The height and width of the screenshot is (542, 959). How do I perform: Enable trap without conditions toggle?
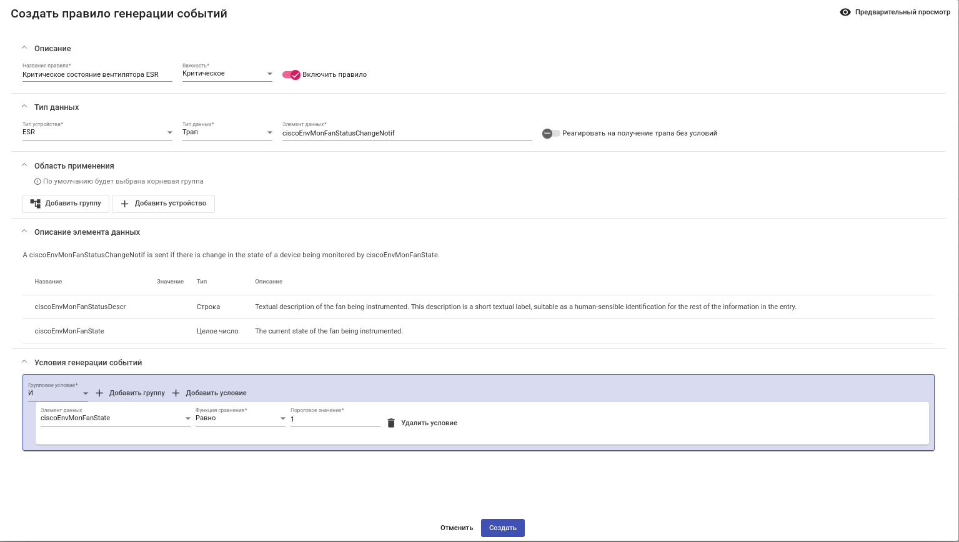[551, 134]
